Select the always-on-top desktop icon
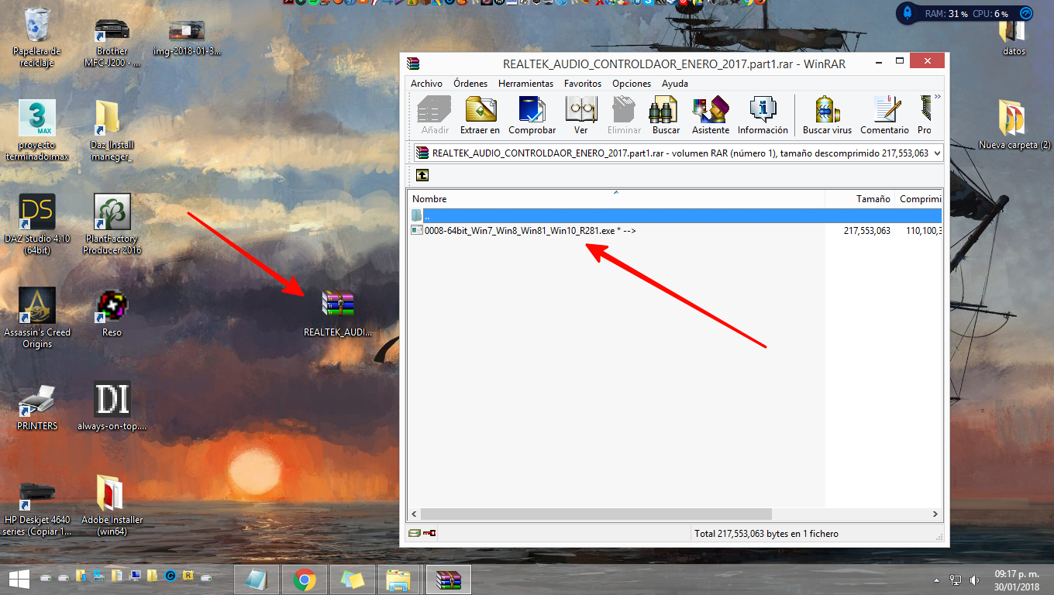Screen dimensions: 1054x595 (x=112, y=406)
